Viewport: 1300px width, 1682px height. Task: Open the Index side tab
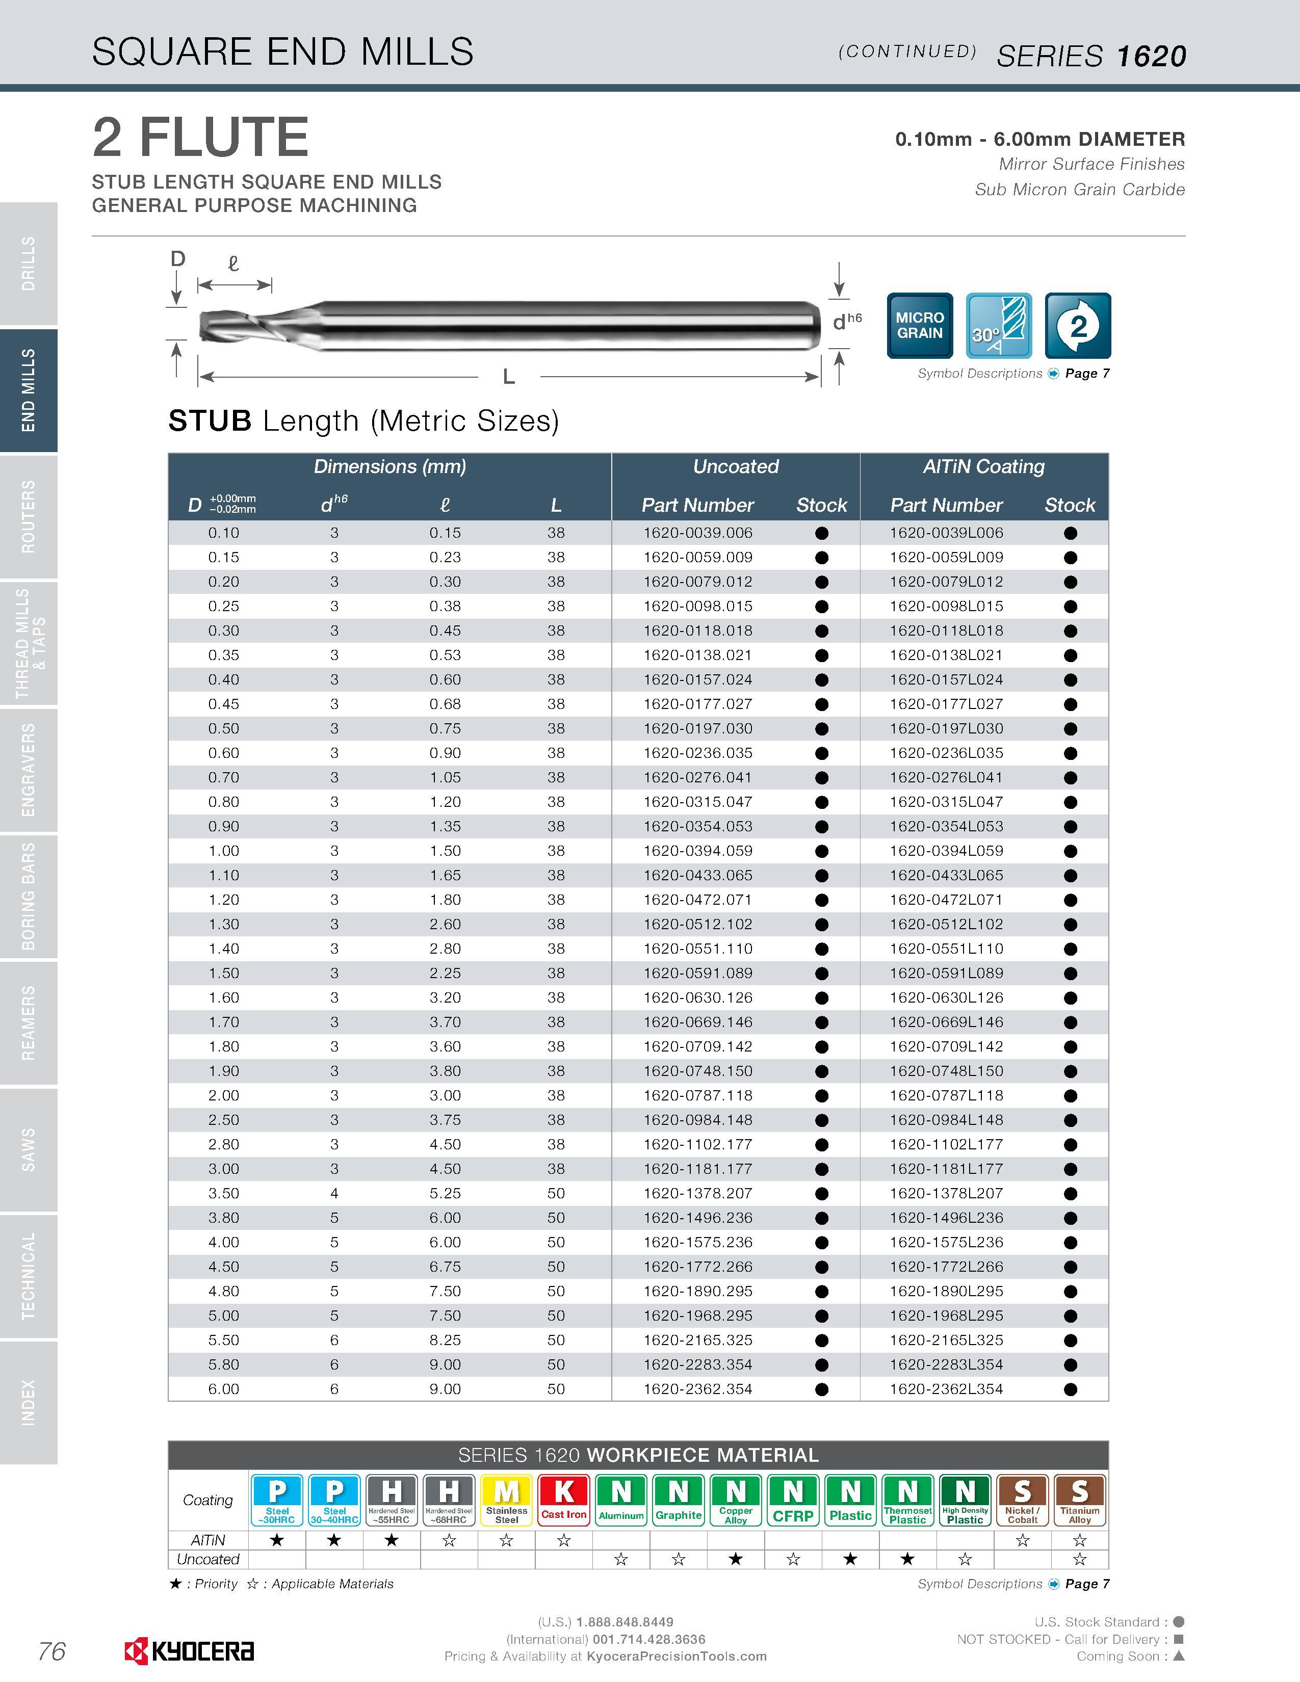click(x=29, y=1402)
